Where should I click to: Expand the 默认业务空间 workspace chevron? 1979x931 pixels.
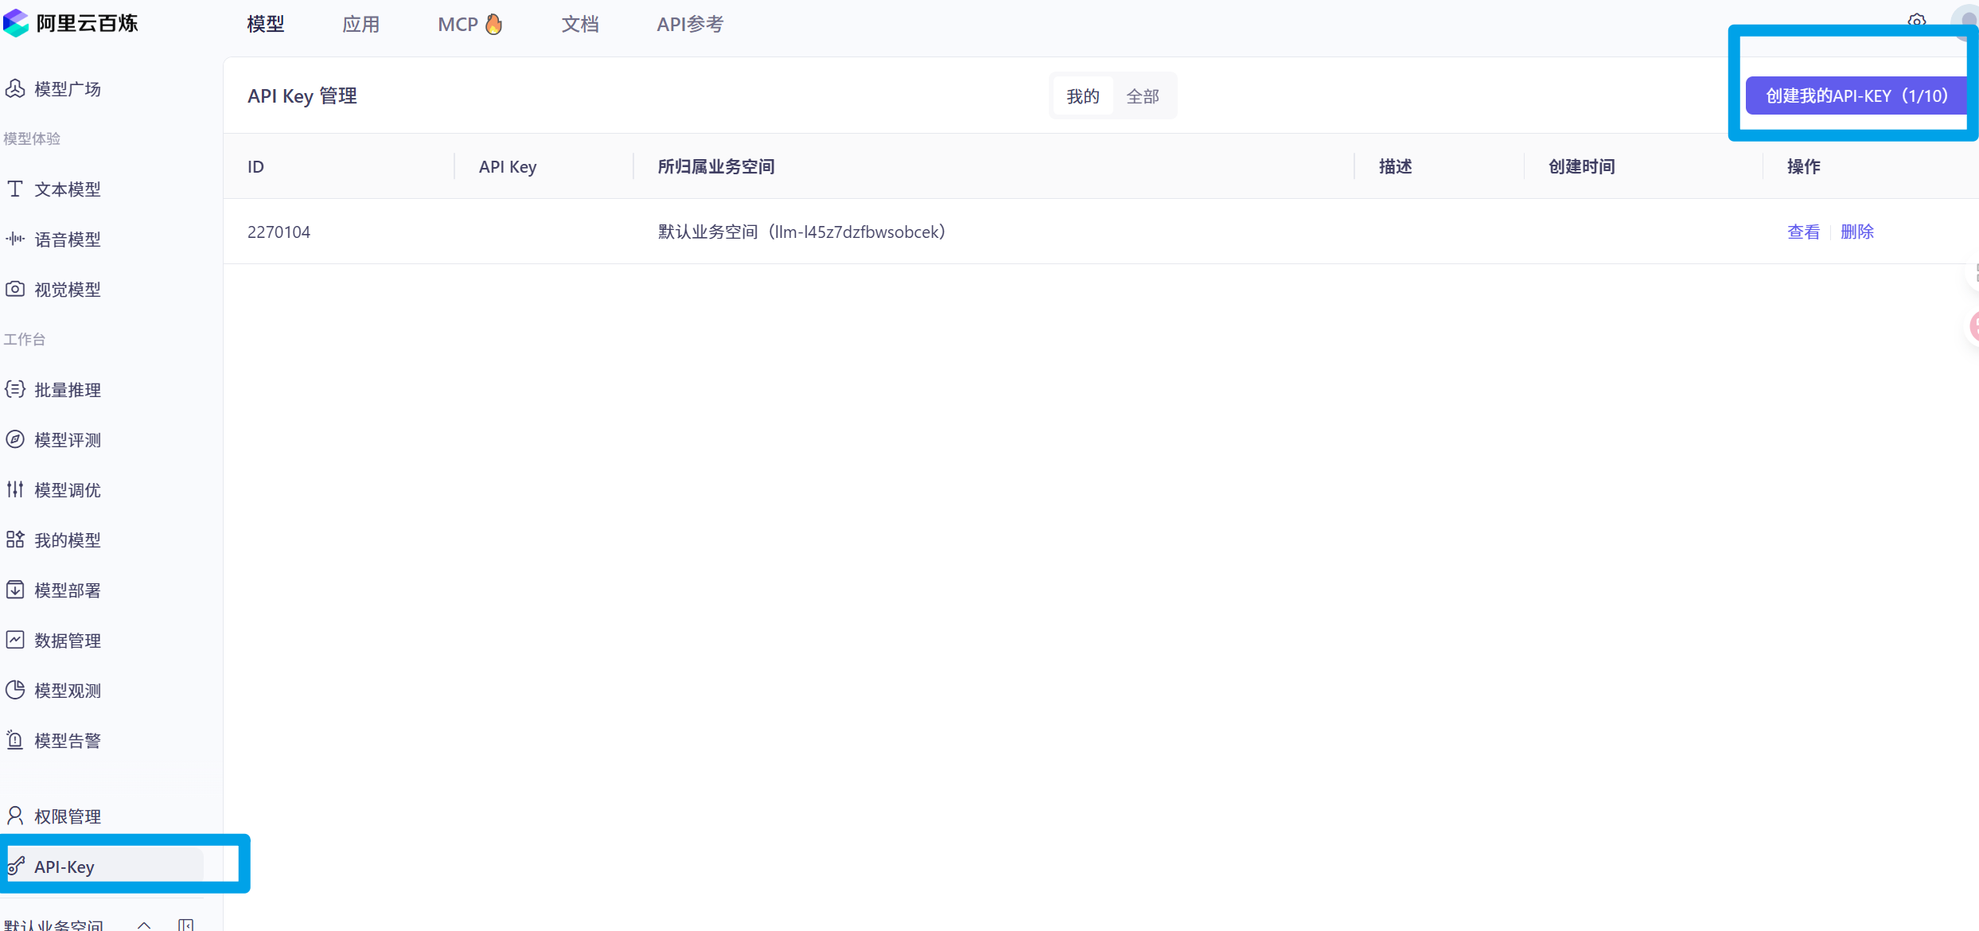pos(144,924)
